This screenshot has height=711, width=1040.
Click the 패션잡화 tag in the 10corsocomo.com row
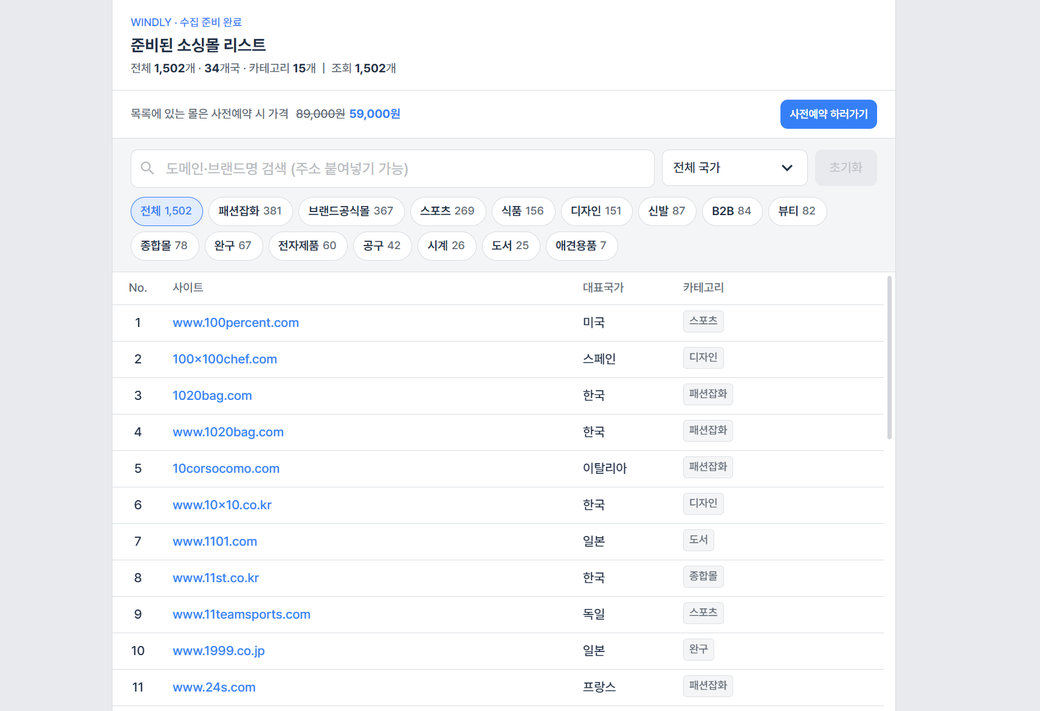[x=708, y=467]
